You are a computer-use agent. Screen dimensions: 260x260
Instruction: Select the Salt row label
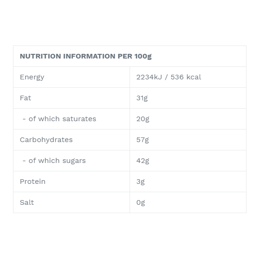tap(27, 202)
